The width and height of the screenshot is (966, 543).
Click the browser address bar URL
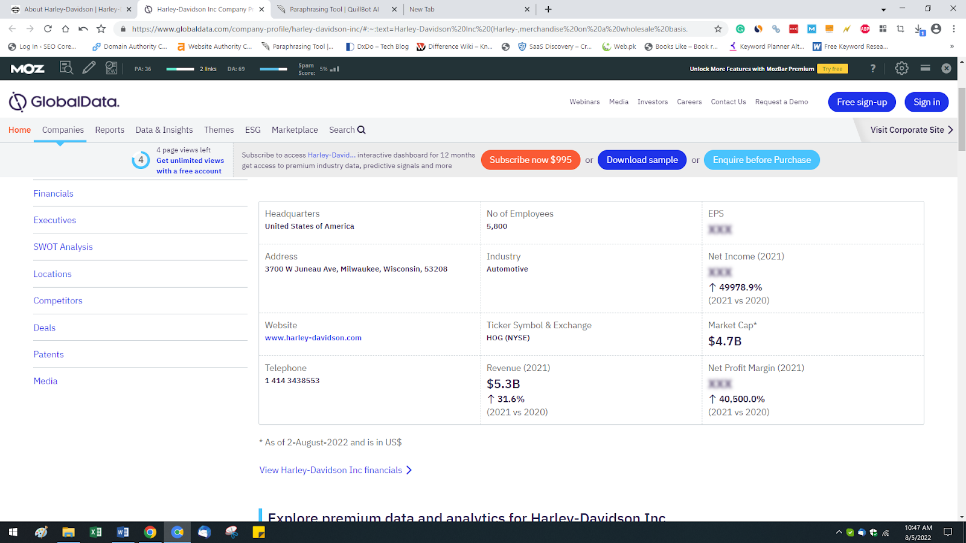(409, 29)
